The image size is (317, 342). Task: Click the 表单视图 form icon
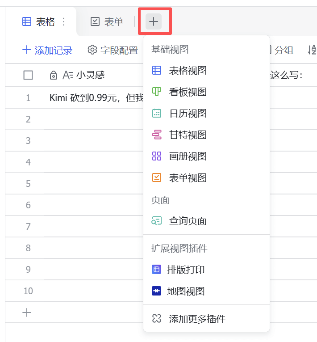coord(157,178)
